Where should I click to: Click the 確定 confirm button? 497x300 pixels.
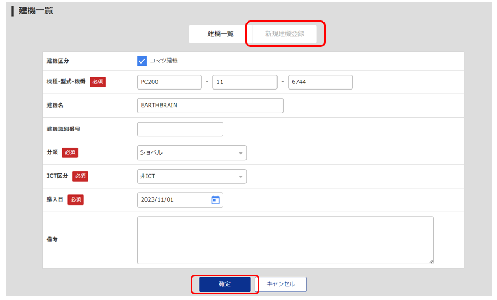tap(224, 284)
